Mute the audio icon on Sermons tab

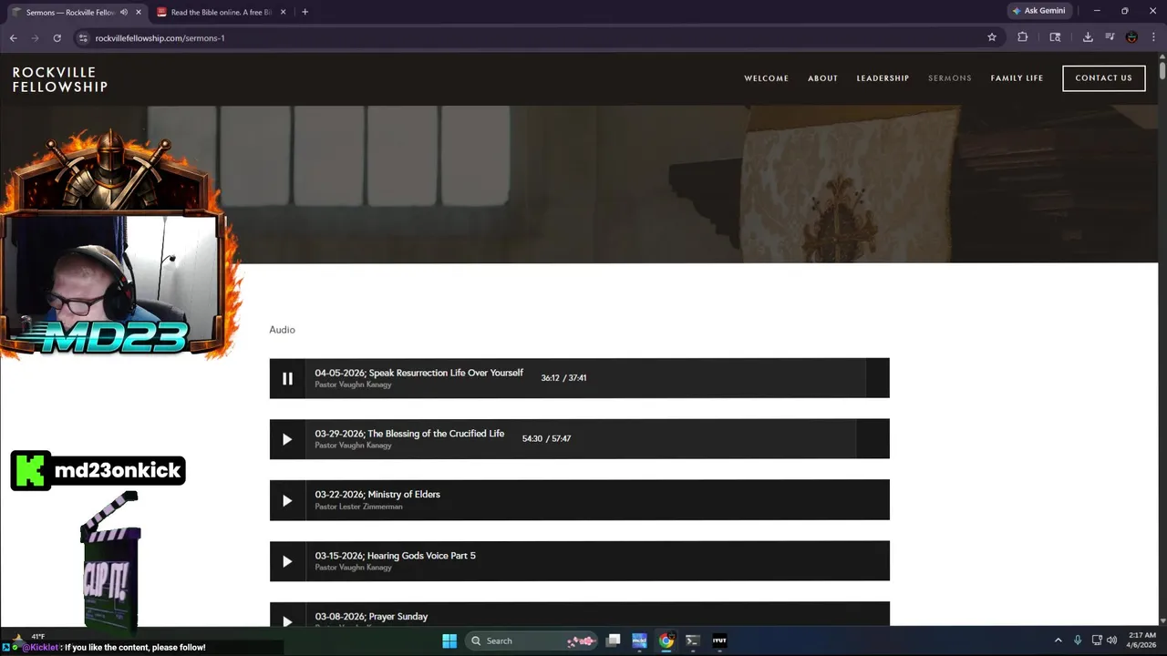pos(123,12)
